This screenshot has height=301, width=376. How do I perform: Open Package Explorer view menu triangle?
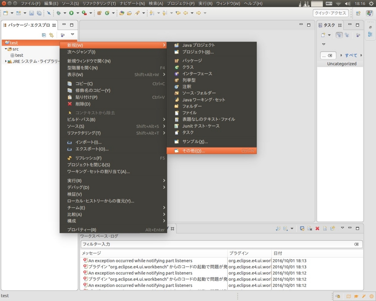tap(72, 35)
